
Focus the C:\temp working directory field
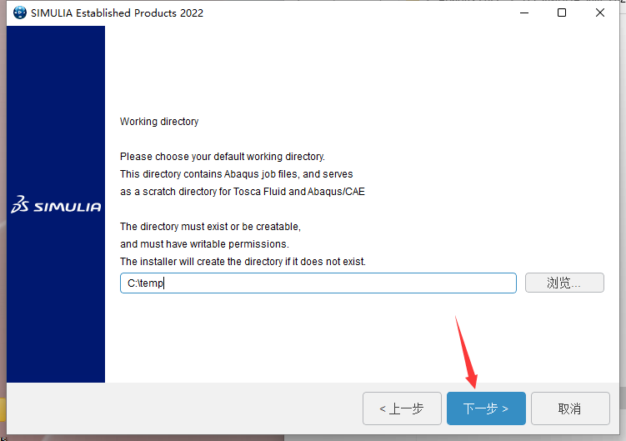pyautogui.click(x=318, y=283)
